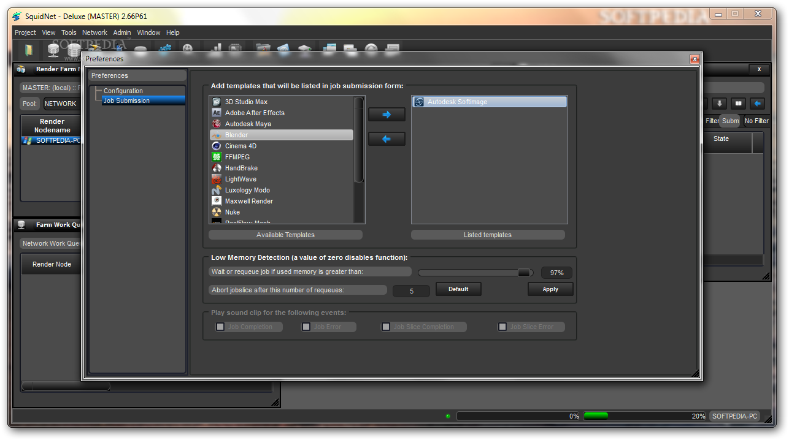Select Configuration in Preferences tree
789x440 pixels.
coord(123,91)
